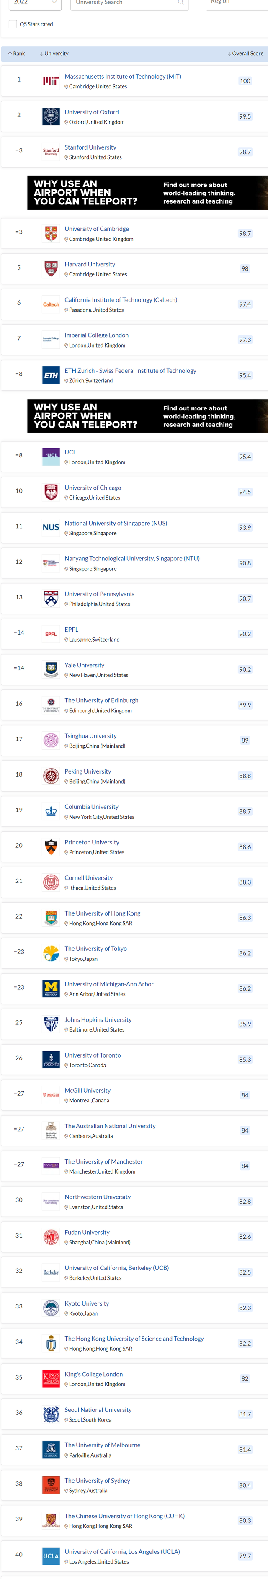The width and height of the screenshot is (268, 1579).
Task: Click the University Search input field
Action: coord(129,4)
